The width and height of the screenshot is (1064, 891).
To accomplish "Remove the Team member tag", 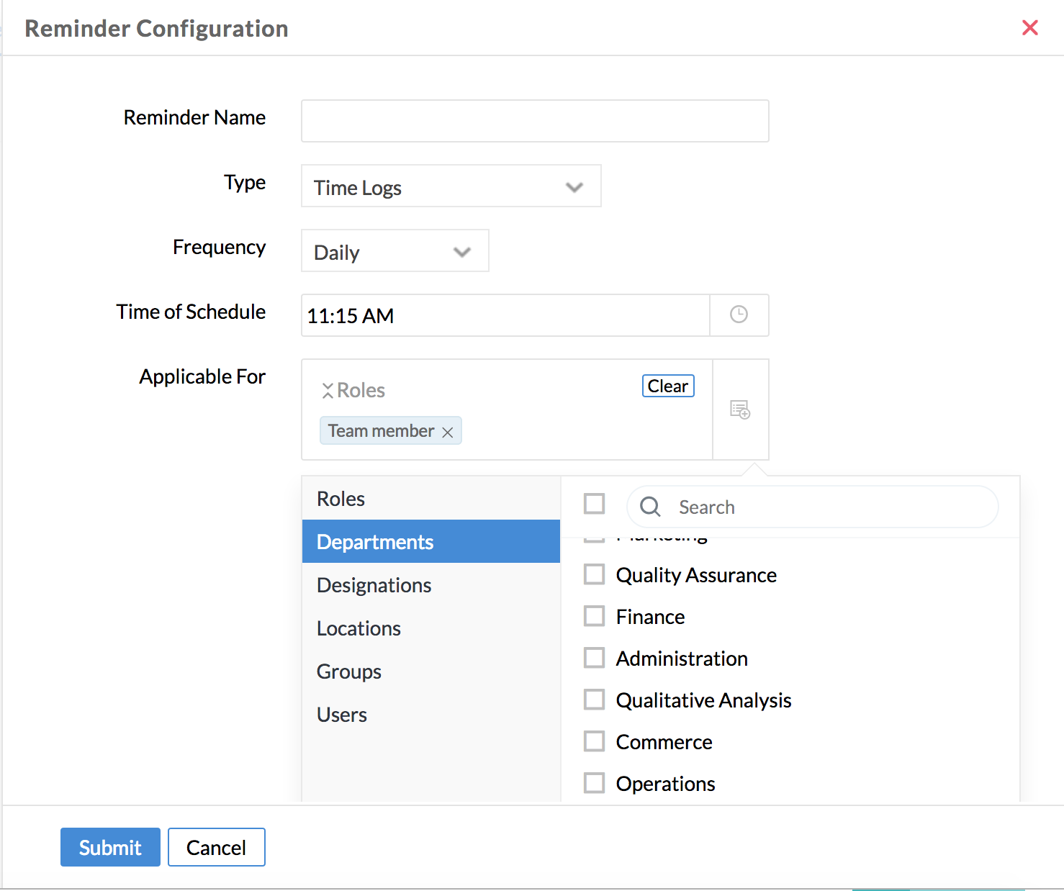I will [x=448, y=432].
